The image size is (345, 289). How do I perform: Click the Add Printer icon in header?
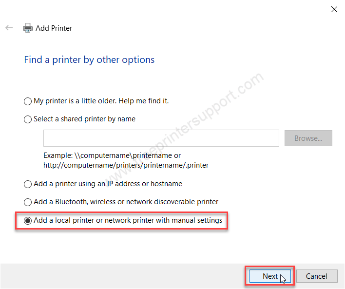click(28, 28)
